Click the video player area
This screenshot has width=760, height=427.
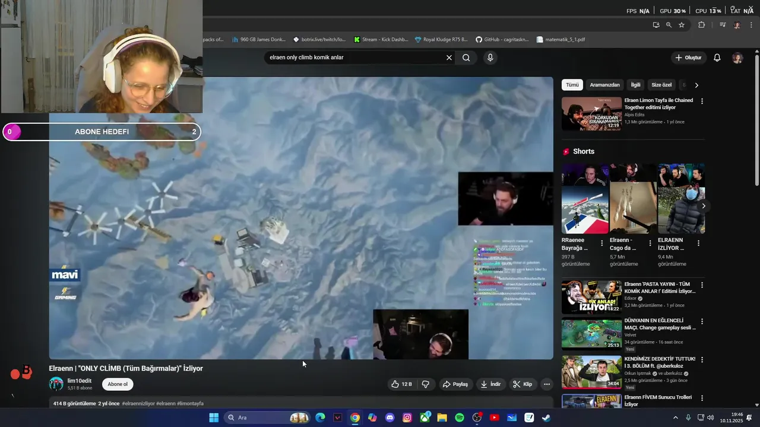tap(301, 218)
